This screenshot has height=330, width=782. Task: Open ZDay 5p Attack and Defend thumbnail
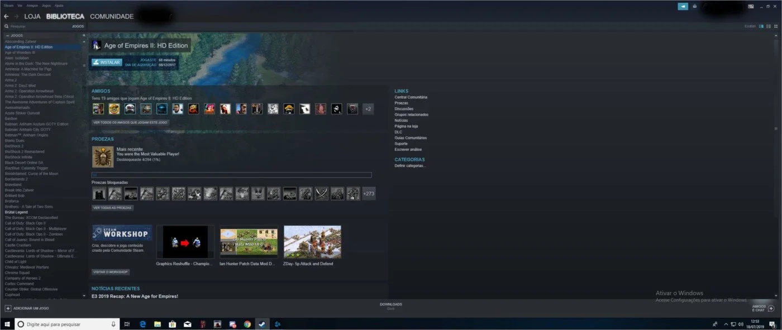tap(312, 242)
